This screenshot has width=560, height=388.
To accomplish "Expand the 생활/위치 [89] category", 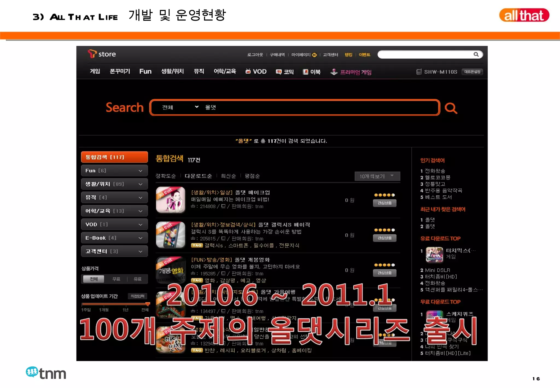I will click(114, 184).
